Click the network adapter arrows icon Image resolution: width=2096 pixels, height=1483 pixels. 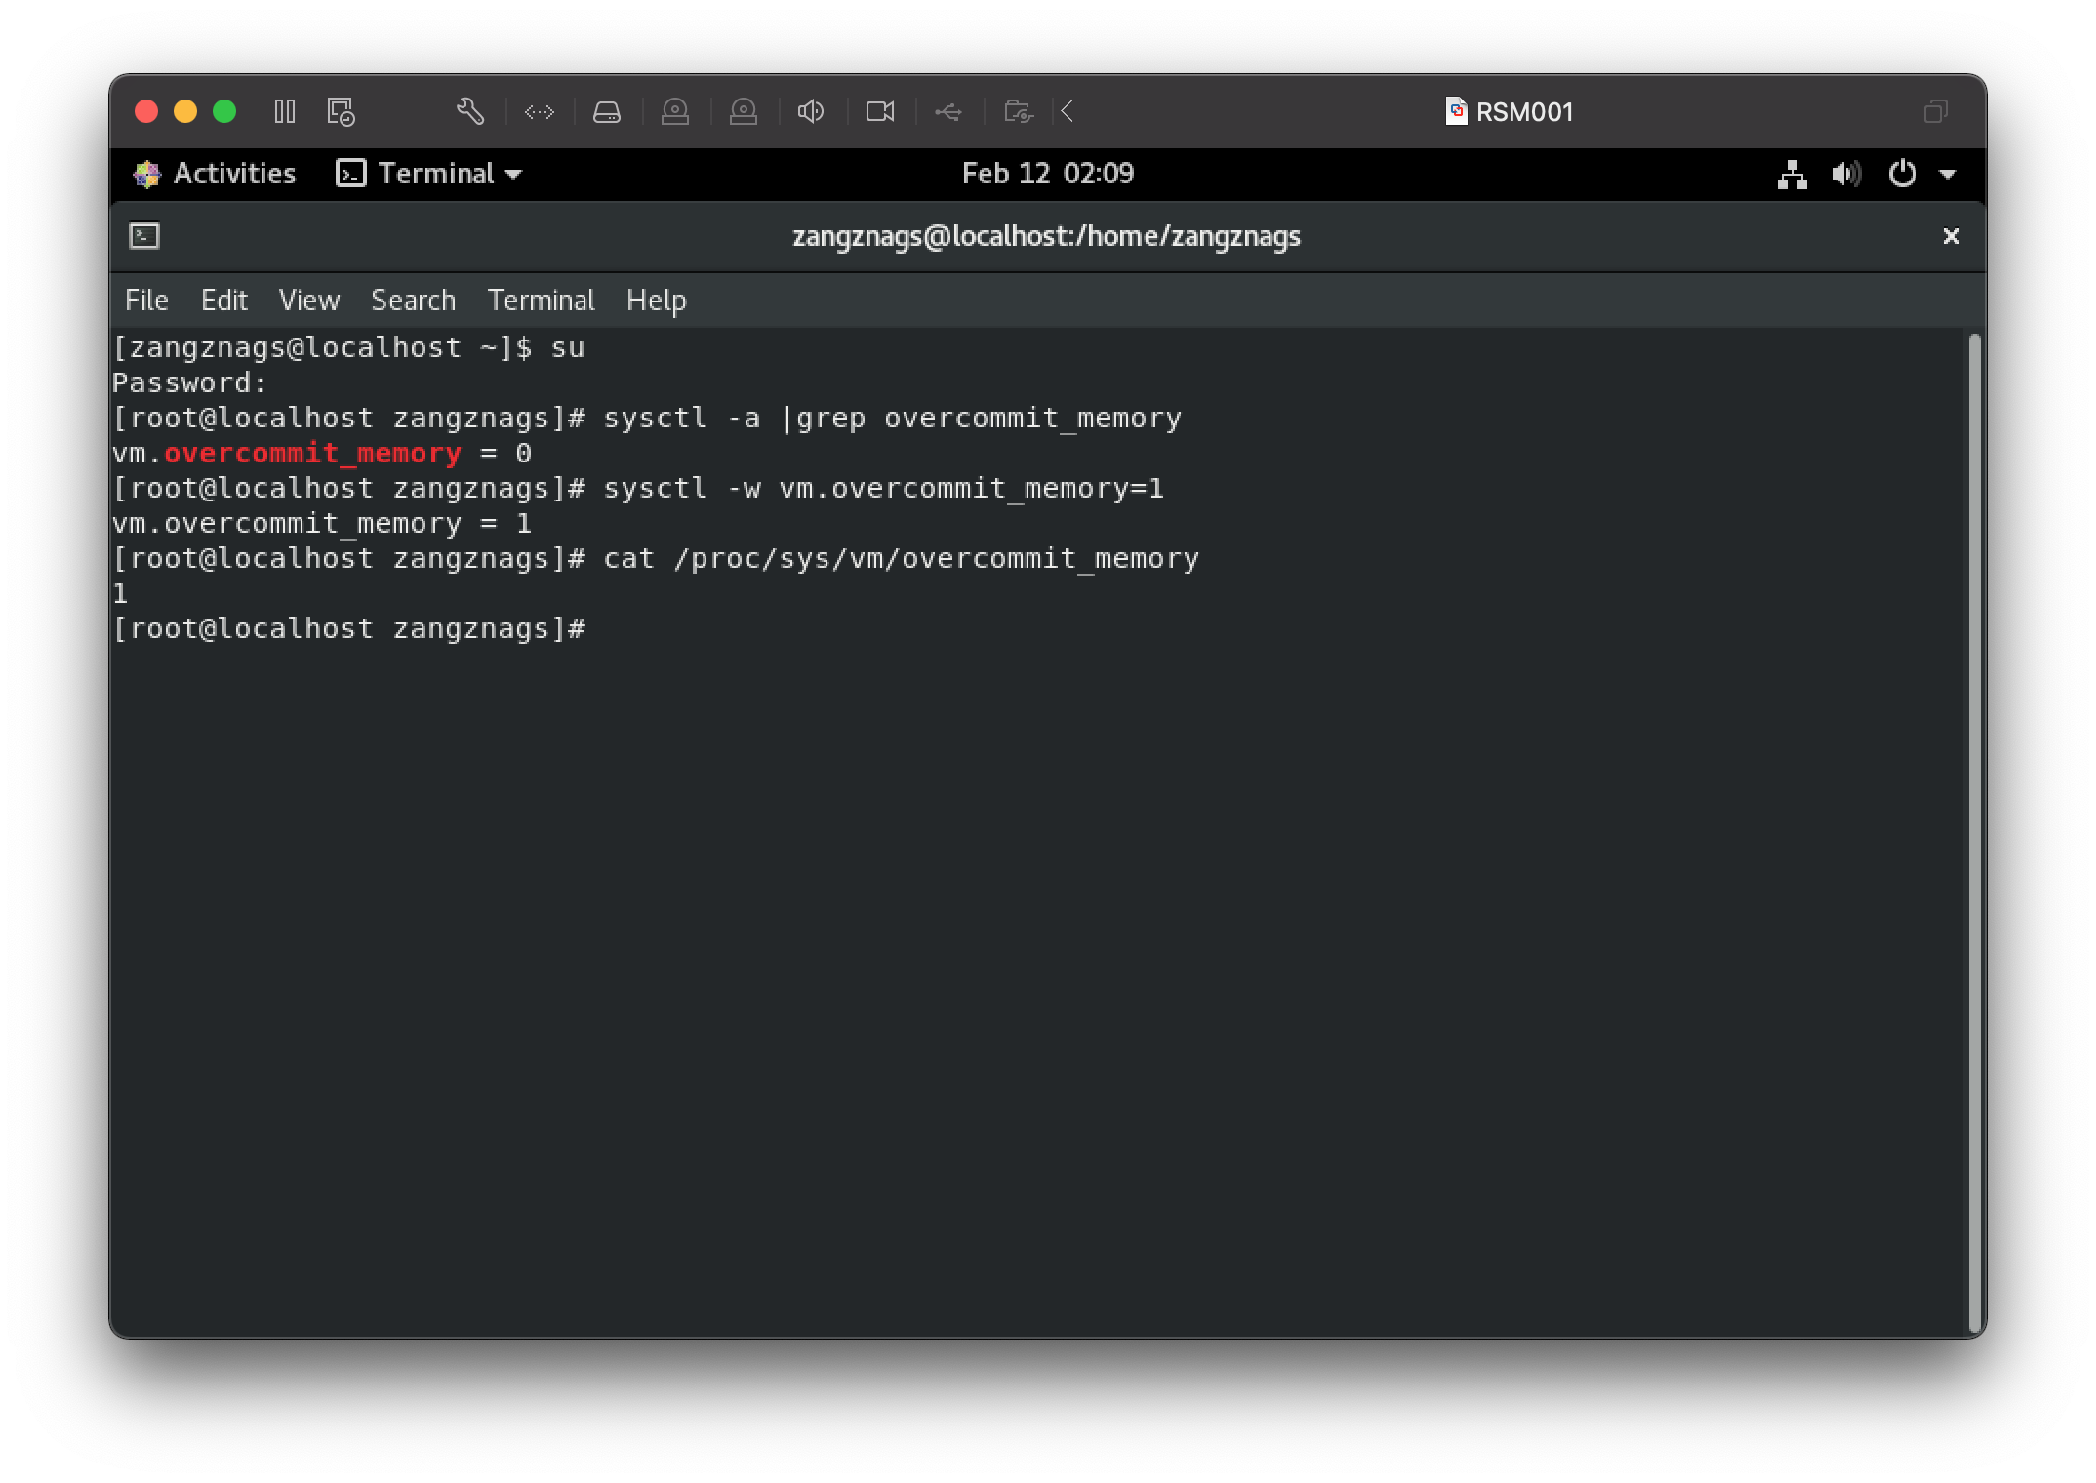pos(540,112)
